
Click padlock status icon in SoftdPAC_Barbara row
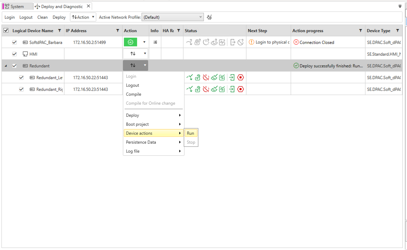click(x=198, y=42)
